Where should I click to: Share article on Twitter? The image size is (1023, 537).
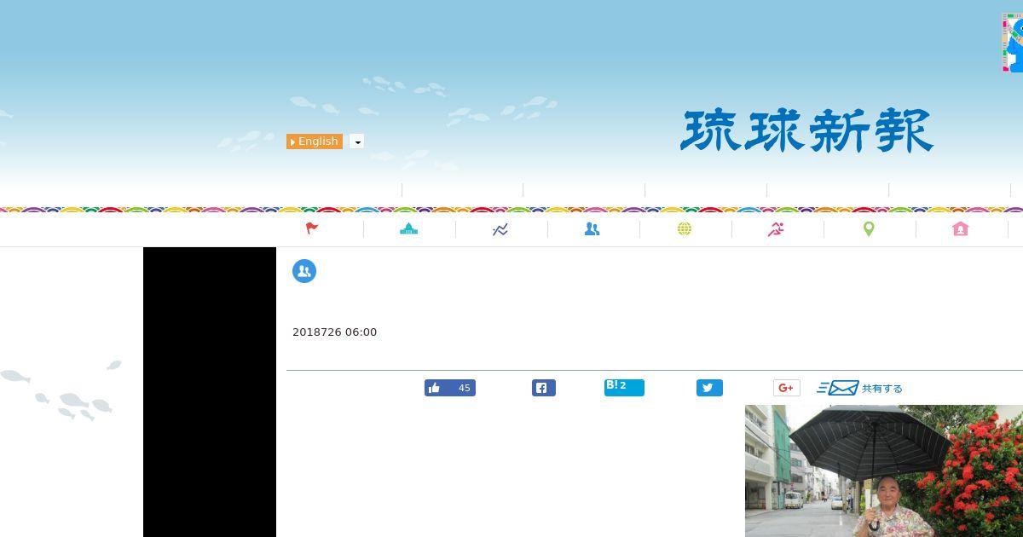tap(709, 388)
